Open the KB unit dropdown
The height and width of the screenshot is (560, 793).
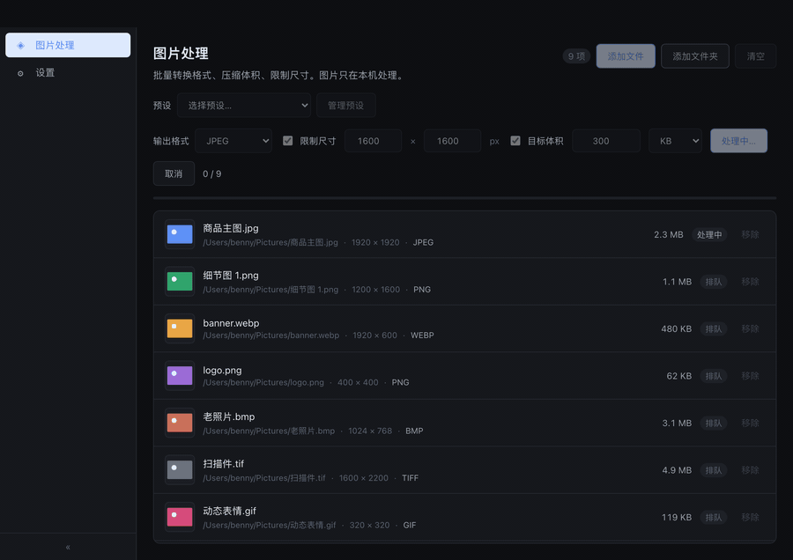tap(675, 141)
